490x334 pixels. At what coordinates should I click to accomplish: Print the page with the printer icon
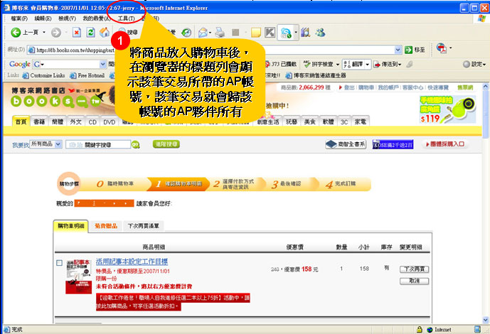coord(220,33)
